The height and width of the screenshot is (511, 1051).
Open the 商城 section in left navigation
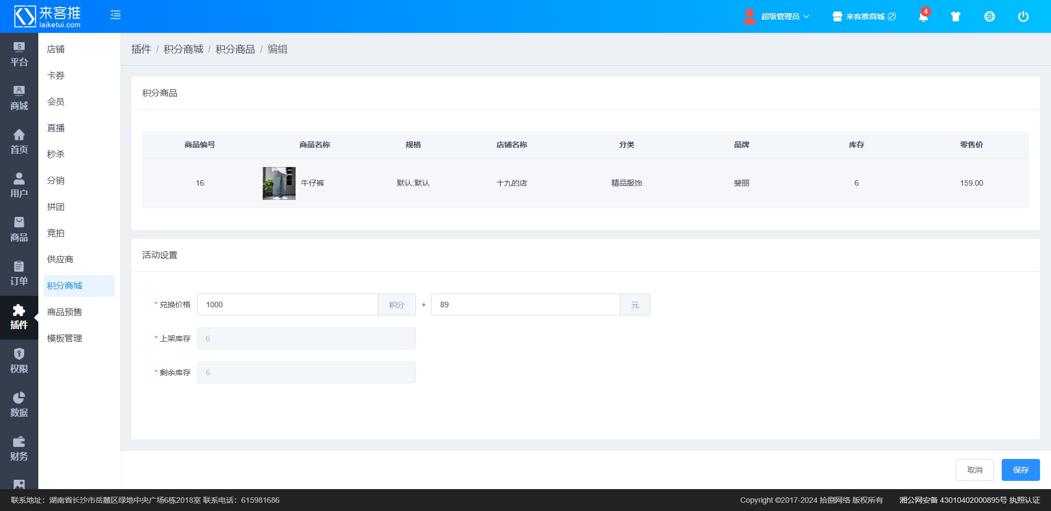coord(19,99)
